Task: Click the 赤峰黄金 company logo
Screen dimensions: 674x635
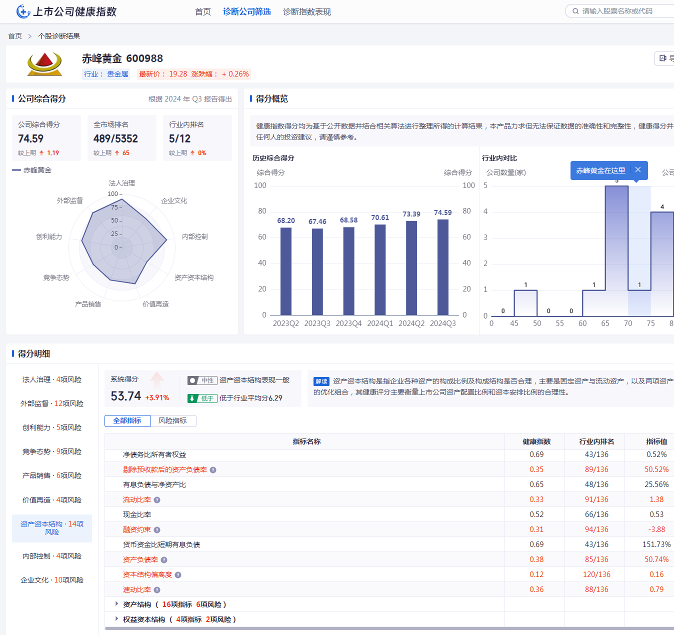Action: [44, 64]
